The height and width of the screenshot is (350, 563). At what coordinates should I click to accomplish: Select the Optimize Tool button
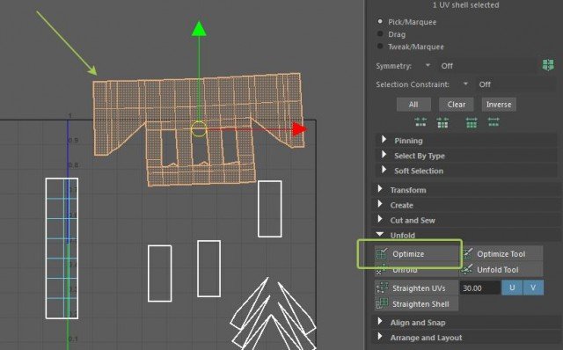[501, 254]
